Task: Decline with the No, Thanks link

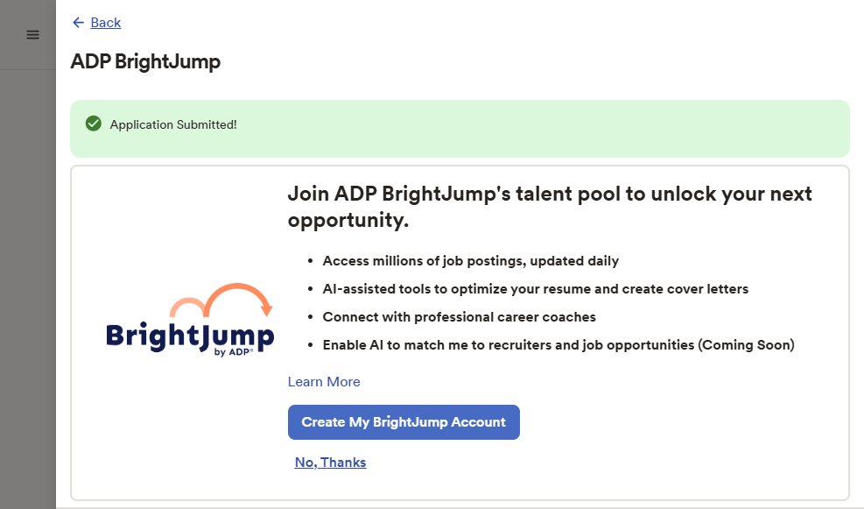Action: click(x=330, y=463)
